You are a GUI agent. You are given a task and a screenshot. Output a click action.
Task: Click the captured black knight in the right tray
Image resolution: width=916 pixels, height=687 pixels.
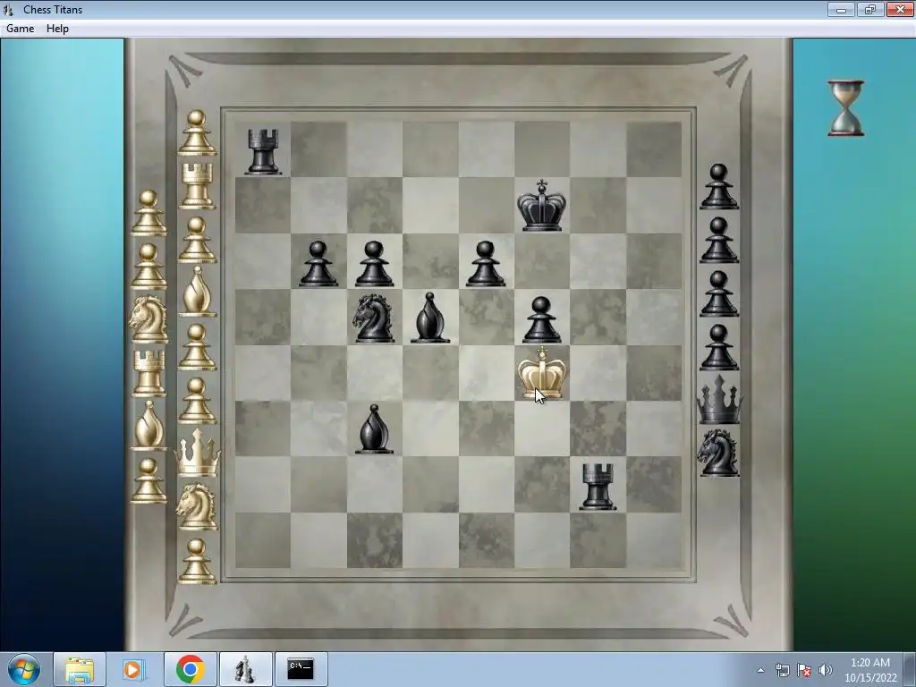coord(718,453)
